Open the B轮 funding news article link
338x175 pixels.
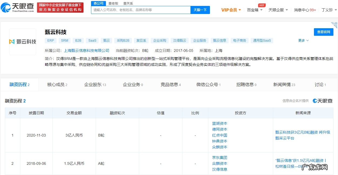[x=302, y=135]
